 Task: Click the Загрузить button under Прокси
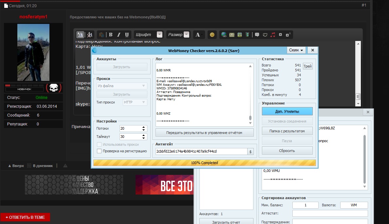point(121,94)
